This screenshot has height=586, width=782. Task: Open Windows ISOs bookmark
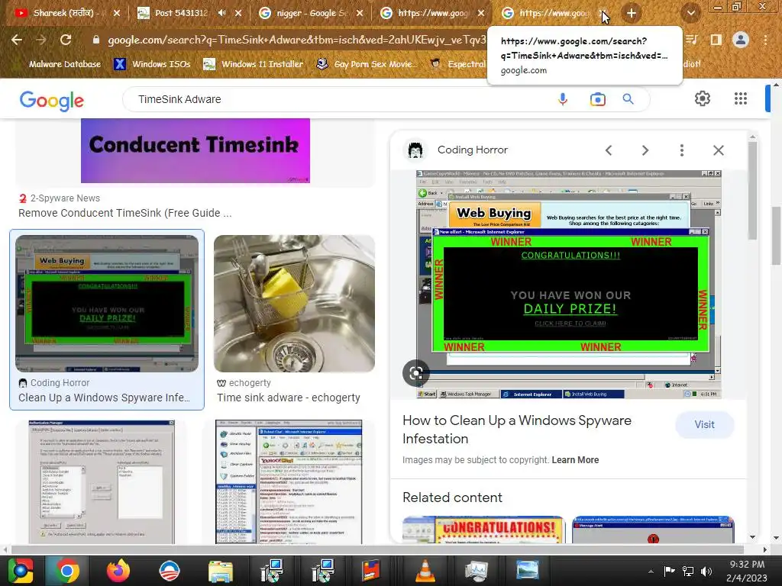pyautogui.click(x=152, y=64)
